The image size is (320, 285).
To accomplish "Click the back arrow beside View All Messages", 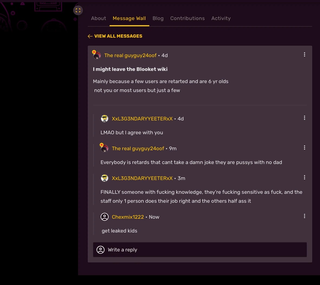I will [90, 36].
